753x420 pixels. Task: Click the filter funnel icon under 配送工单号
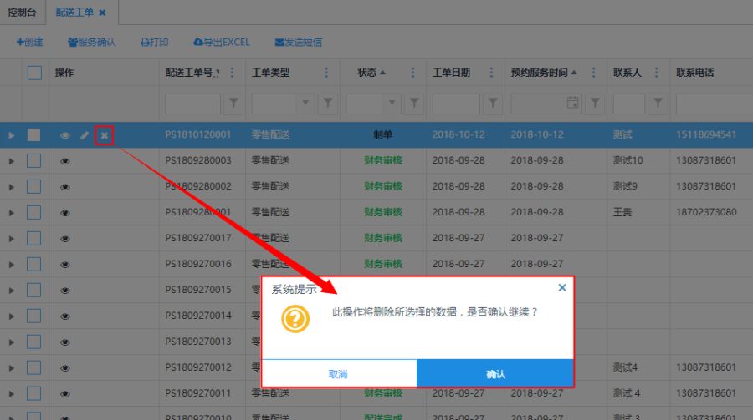point(233,103)
